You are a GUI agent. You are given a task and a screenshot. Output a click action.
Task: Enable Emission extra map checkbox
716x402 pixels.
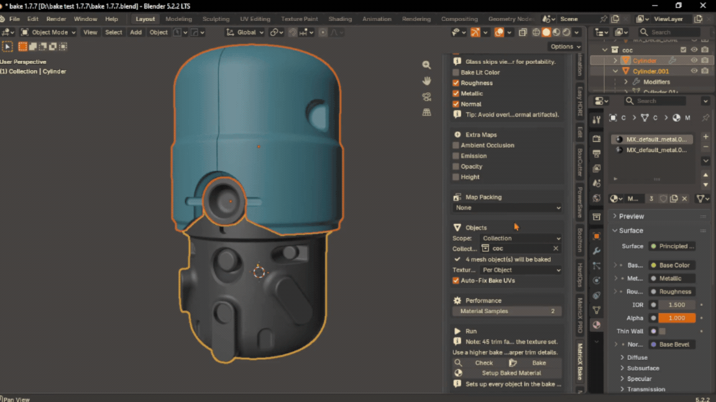click(x=456, y=156)
